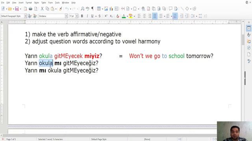Click the Cut scissors icon
This screenshot has height=141, width=252.
click(x=42, y=9)
